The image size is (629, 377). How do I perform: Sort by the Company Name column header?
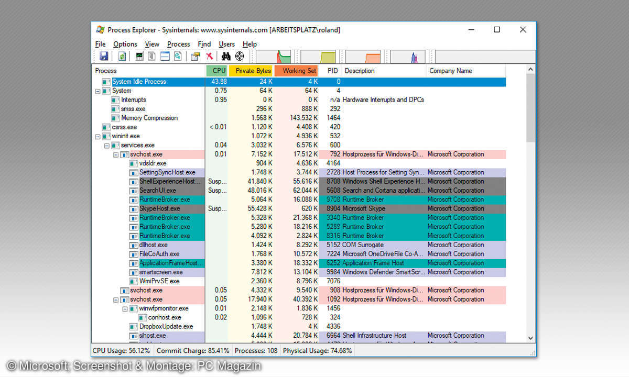[466, 71]
